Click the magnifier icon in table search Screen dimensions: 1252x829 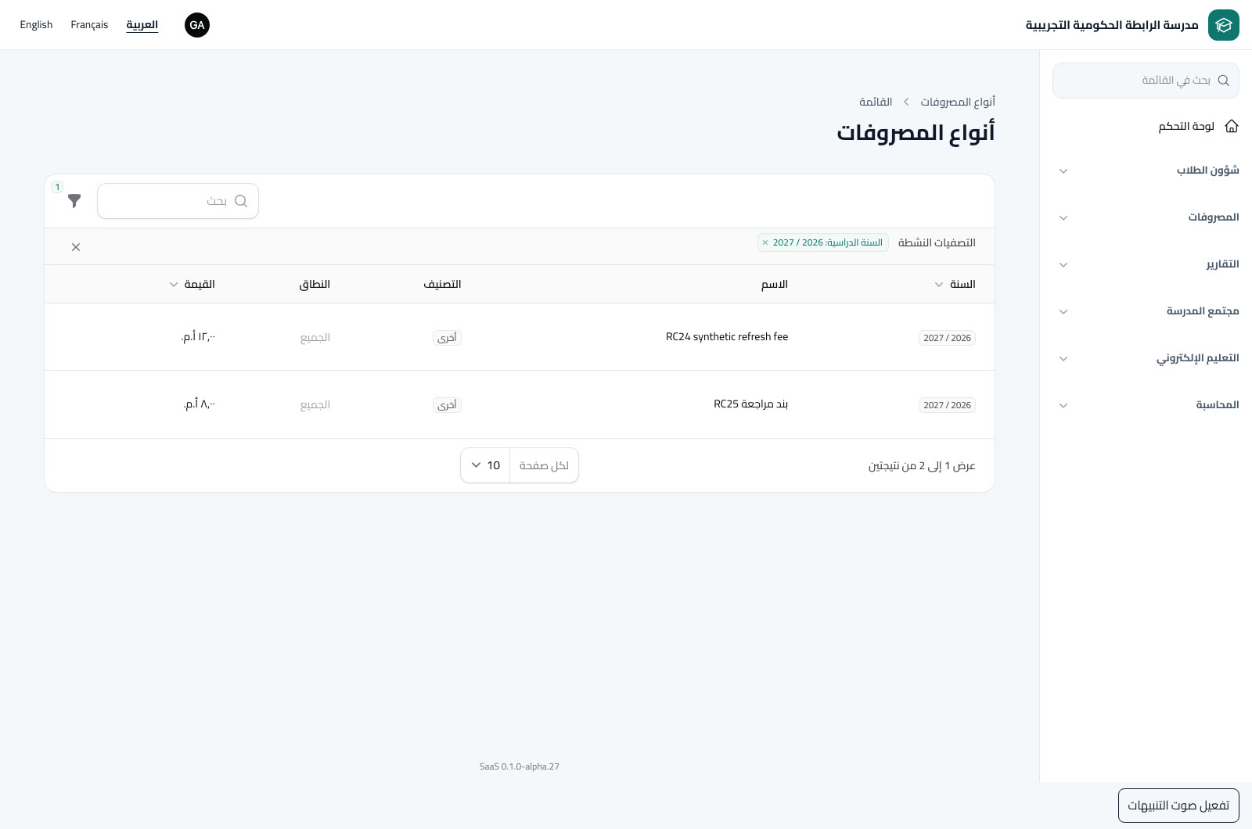click(241, 201)
